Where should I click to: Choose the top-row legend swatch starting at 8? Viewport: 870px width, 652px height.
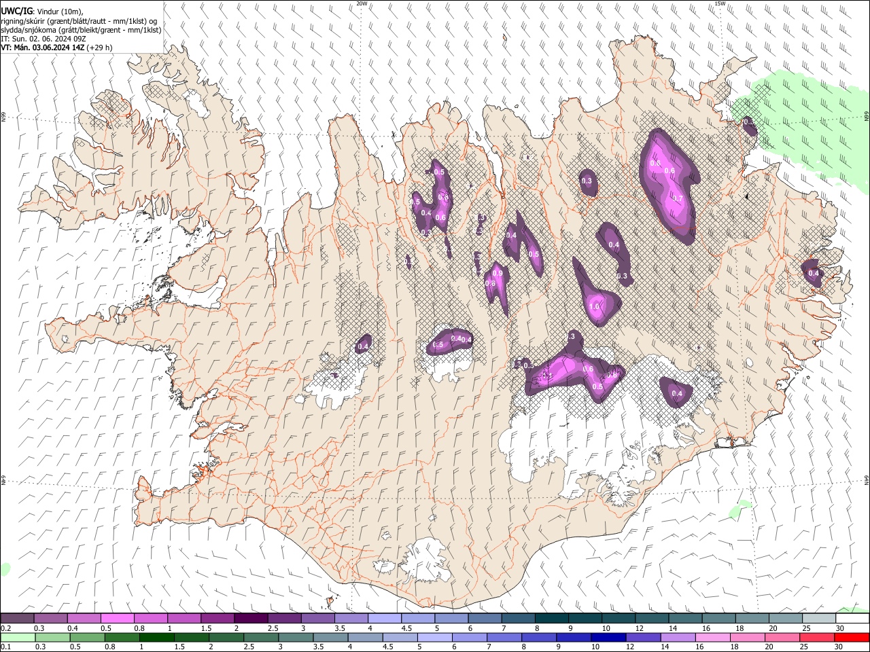point(552,619)
